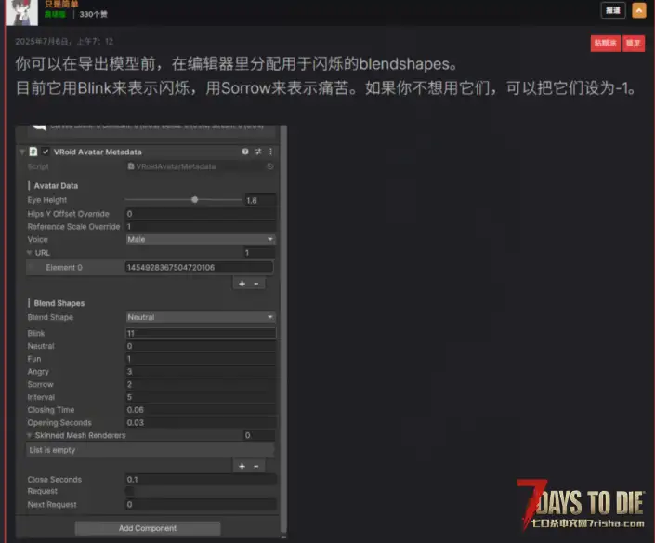Toggle the Request checkbox
Viewport: 655px width, 543px height.
coord(130,492)
